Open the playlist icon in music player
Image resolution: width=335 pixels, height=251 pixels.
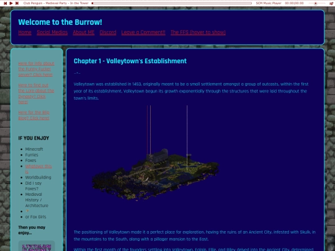pyautogui.click(x=331, y=4)
